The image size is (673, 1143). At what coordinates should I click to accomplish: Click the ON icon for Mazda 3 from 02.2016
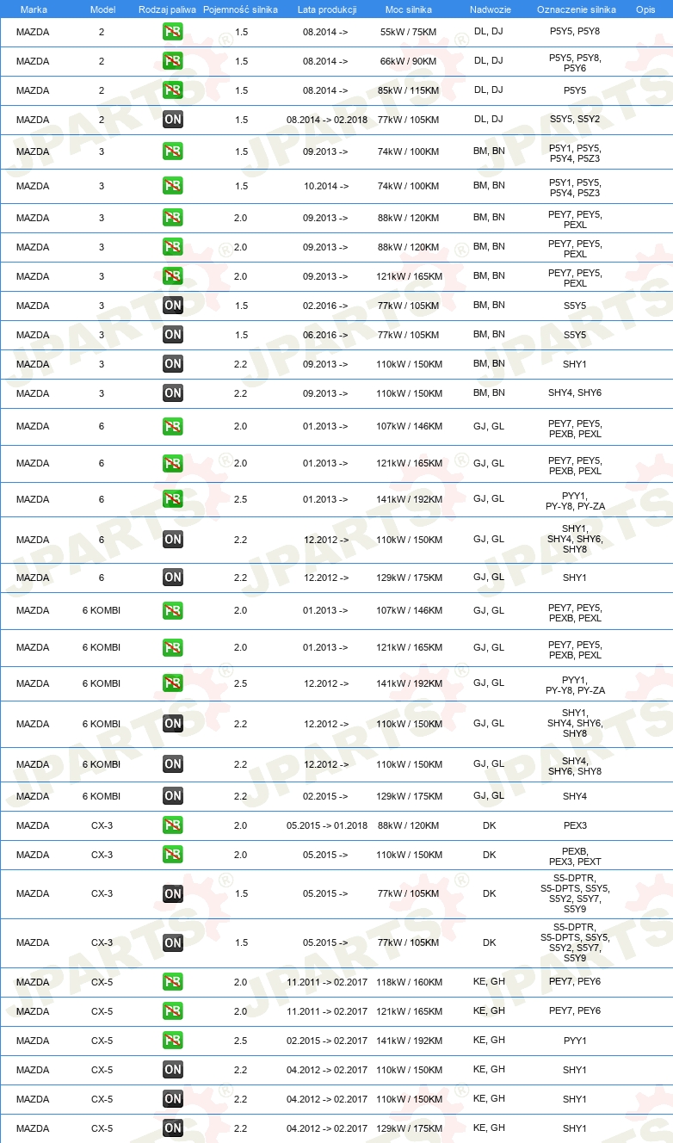tap(173, 306)
